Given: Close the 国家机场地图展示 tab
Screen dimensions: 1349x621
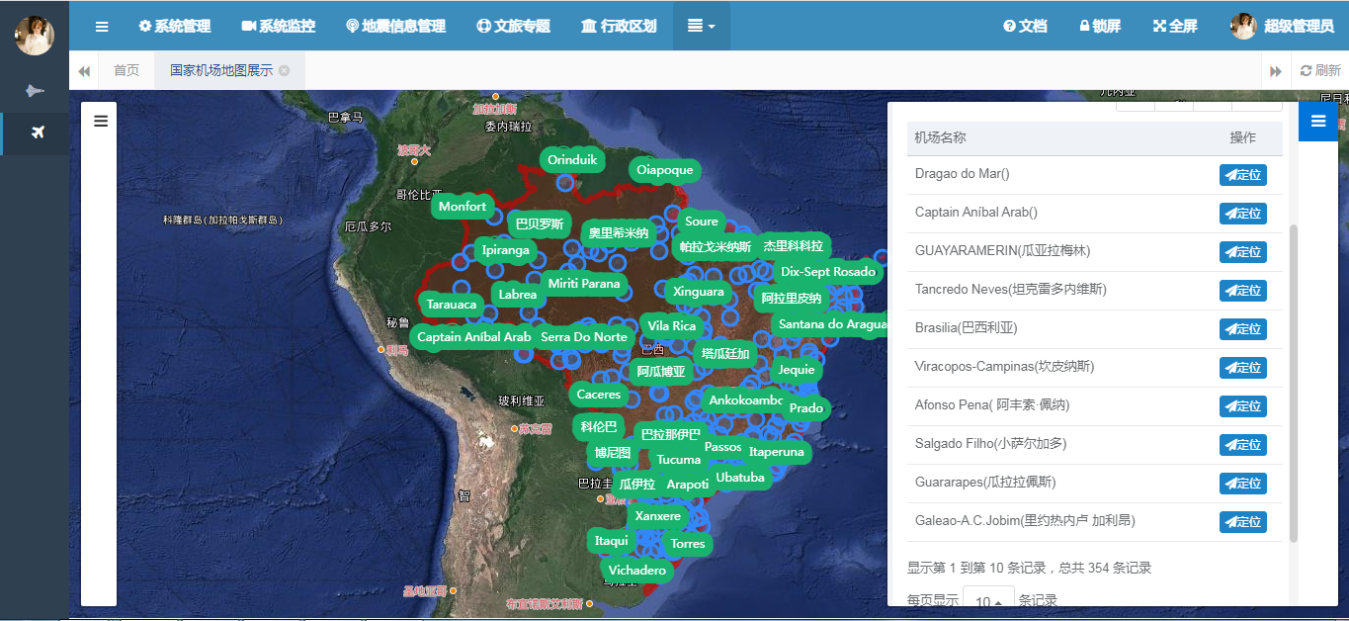Looking at the screenshot, I should (x=285, y=71).
